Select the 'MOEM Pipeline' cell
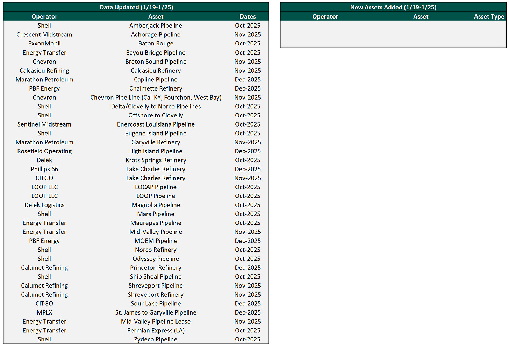 click(156, 241)
